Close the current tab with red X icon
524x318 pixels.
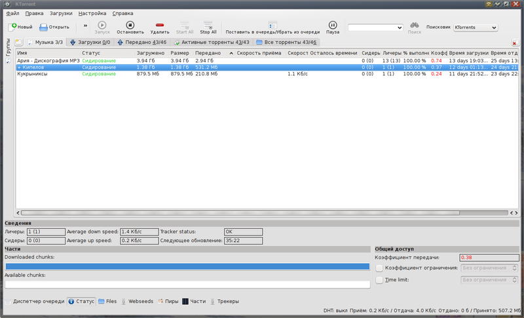515,43
